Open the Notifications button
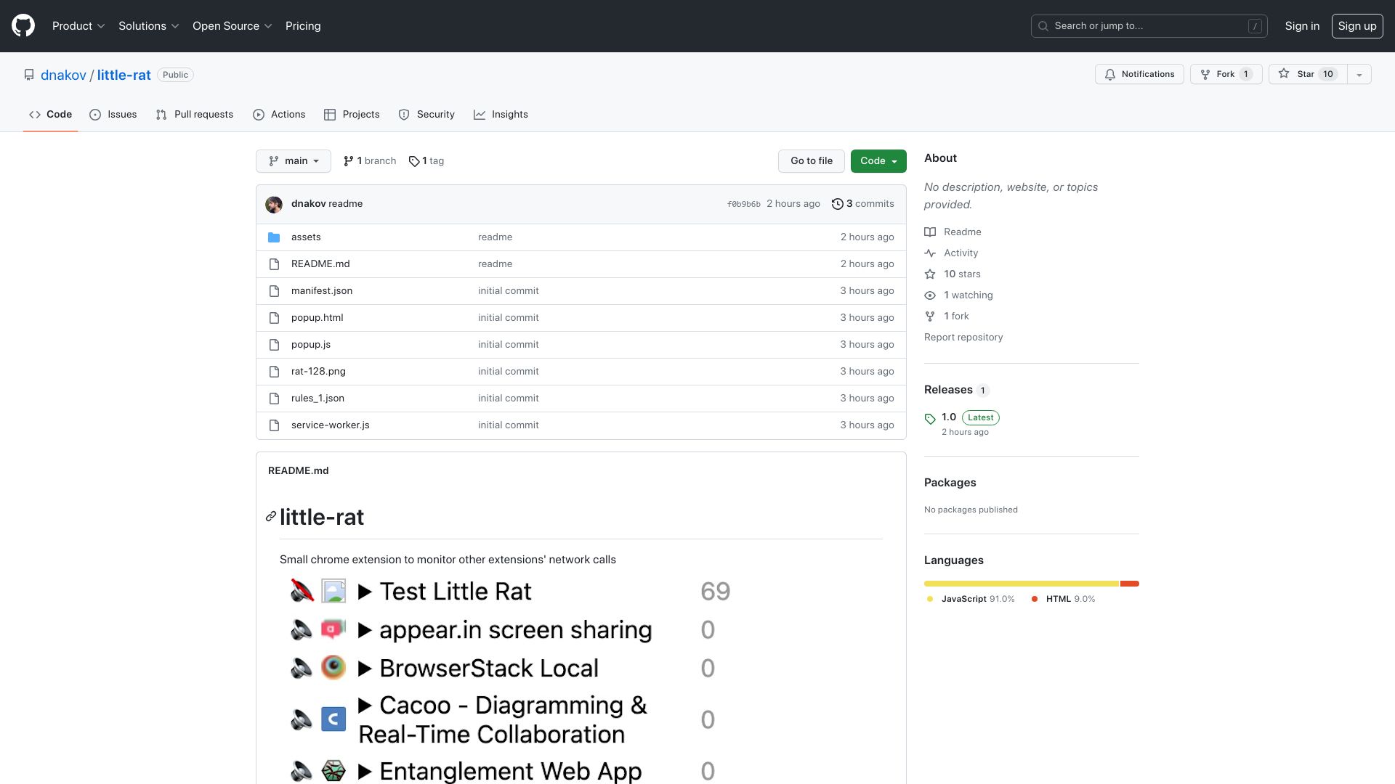 [x=1139, y=74]
